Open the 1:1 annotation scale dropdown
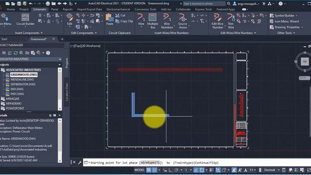Screen dimensions: 311x175 [252, 170]
